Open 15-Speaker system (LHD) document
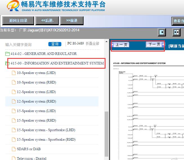This screenshot has width=184, height=160. point(36,111)
